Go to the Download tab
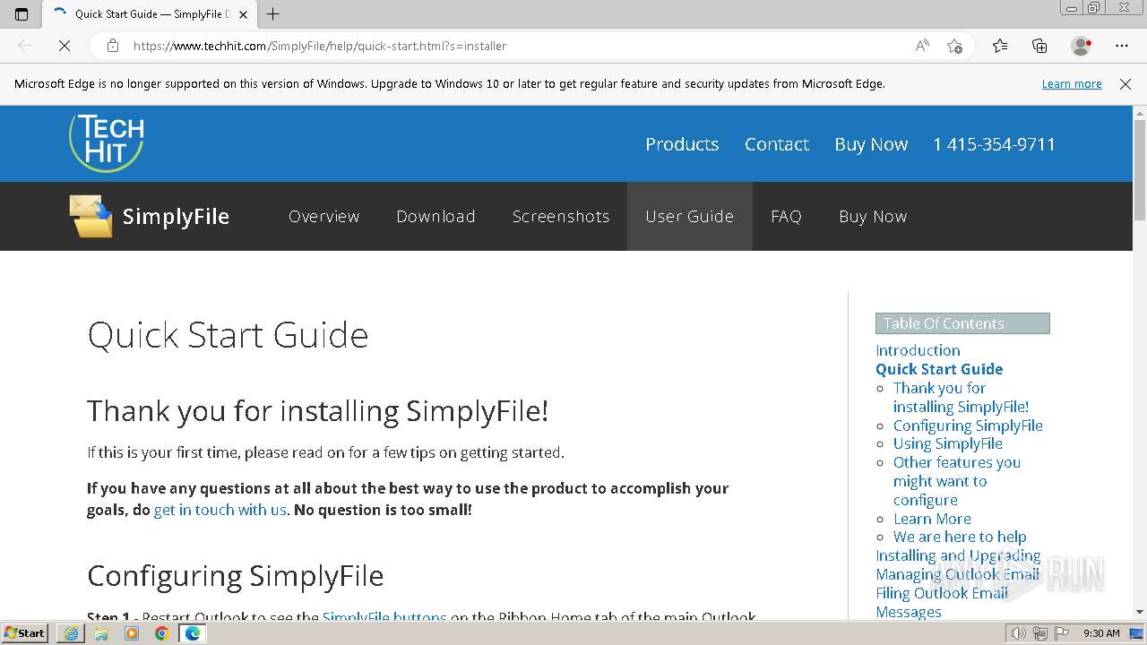Viewport: 1147px width, 645px height. [x=436, y=217]
